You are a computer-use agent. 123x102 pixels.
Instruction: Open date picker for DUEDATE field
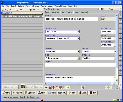tap(114, 38)
